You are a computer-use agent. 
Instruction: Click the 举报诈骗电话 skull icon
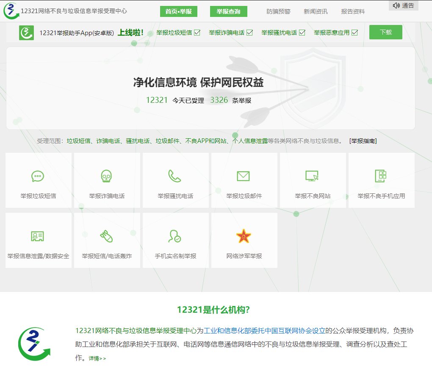tap(107, 175)
